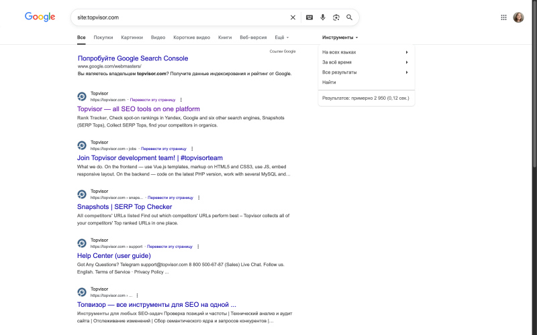Click the results count text примерно 2 950
The height and width of the screenshot is (335, 537).
(x=365, y=98)
